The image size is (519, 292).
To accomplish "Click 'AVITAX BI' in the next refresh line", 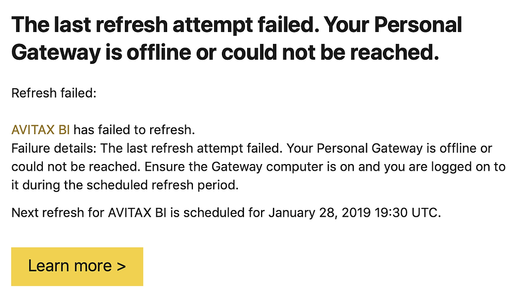I will [137, 213].
